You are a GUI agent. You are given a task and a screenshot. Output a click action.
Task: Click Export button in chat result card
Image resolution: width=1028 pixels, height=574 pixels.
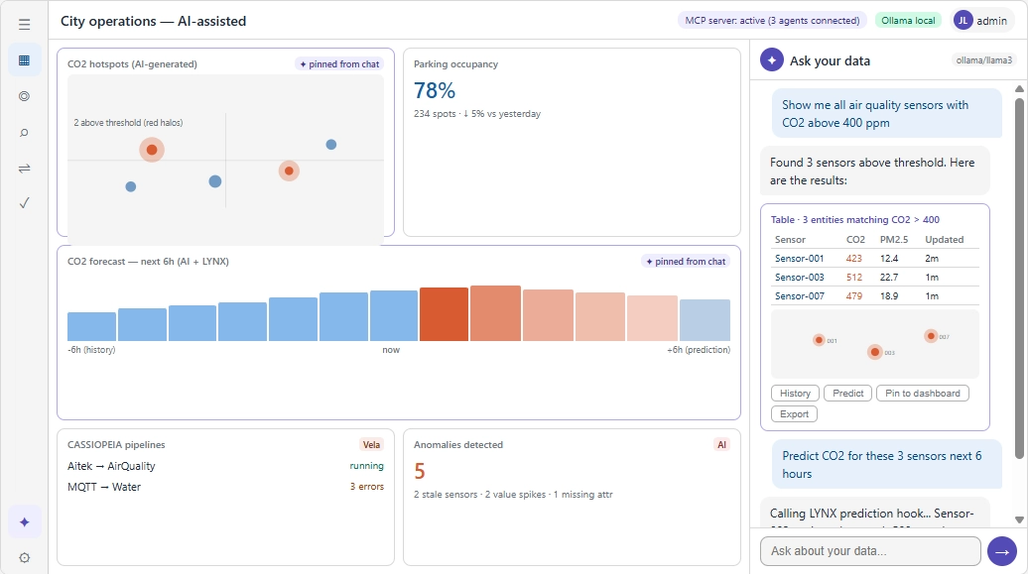(794, 414)
